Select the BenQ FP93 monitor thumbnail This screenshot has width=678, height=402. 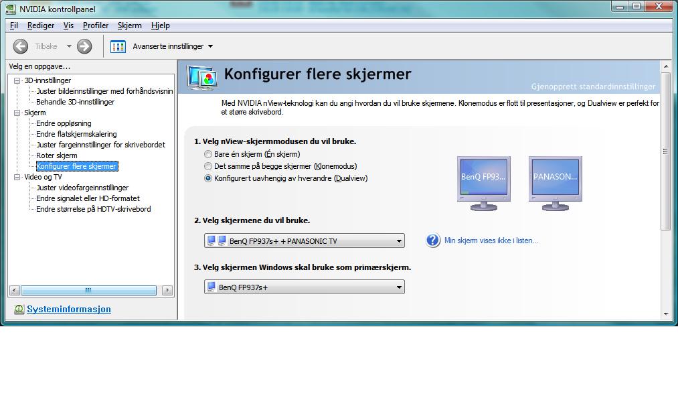[483, 184]
